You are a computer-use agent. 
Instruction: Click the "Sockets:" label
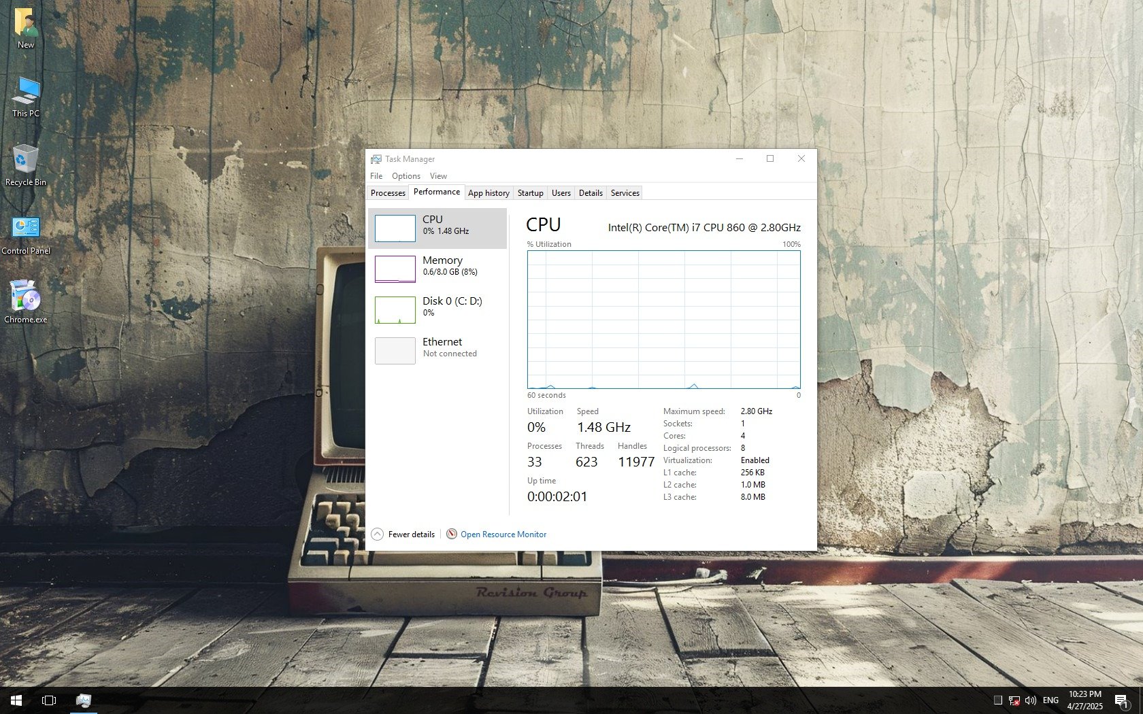(x=678, y=424)
